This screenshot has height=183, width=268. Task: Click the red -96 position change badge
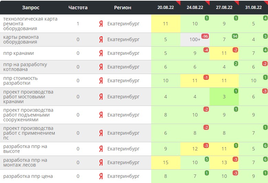tap(205, 36)
